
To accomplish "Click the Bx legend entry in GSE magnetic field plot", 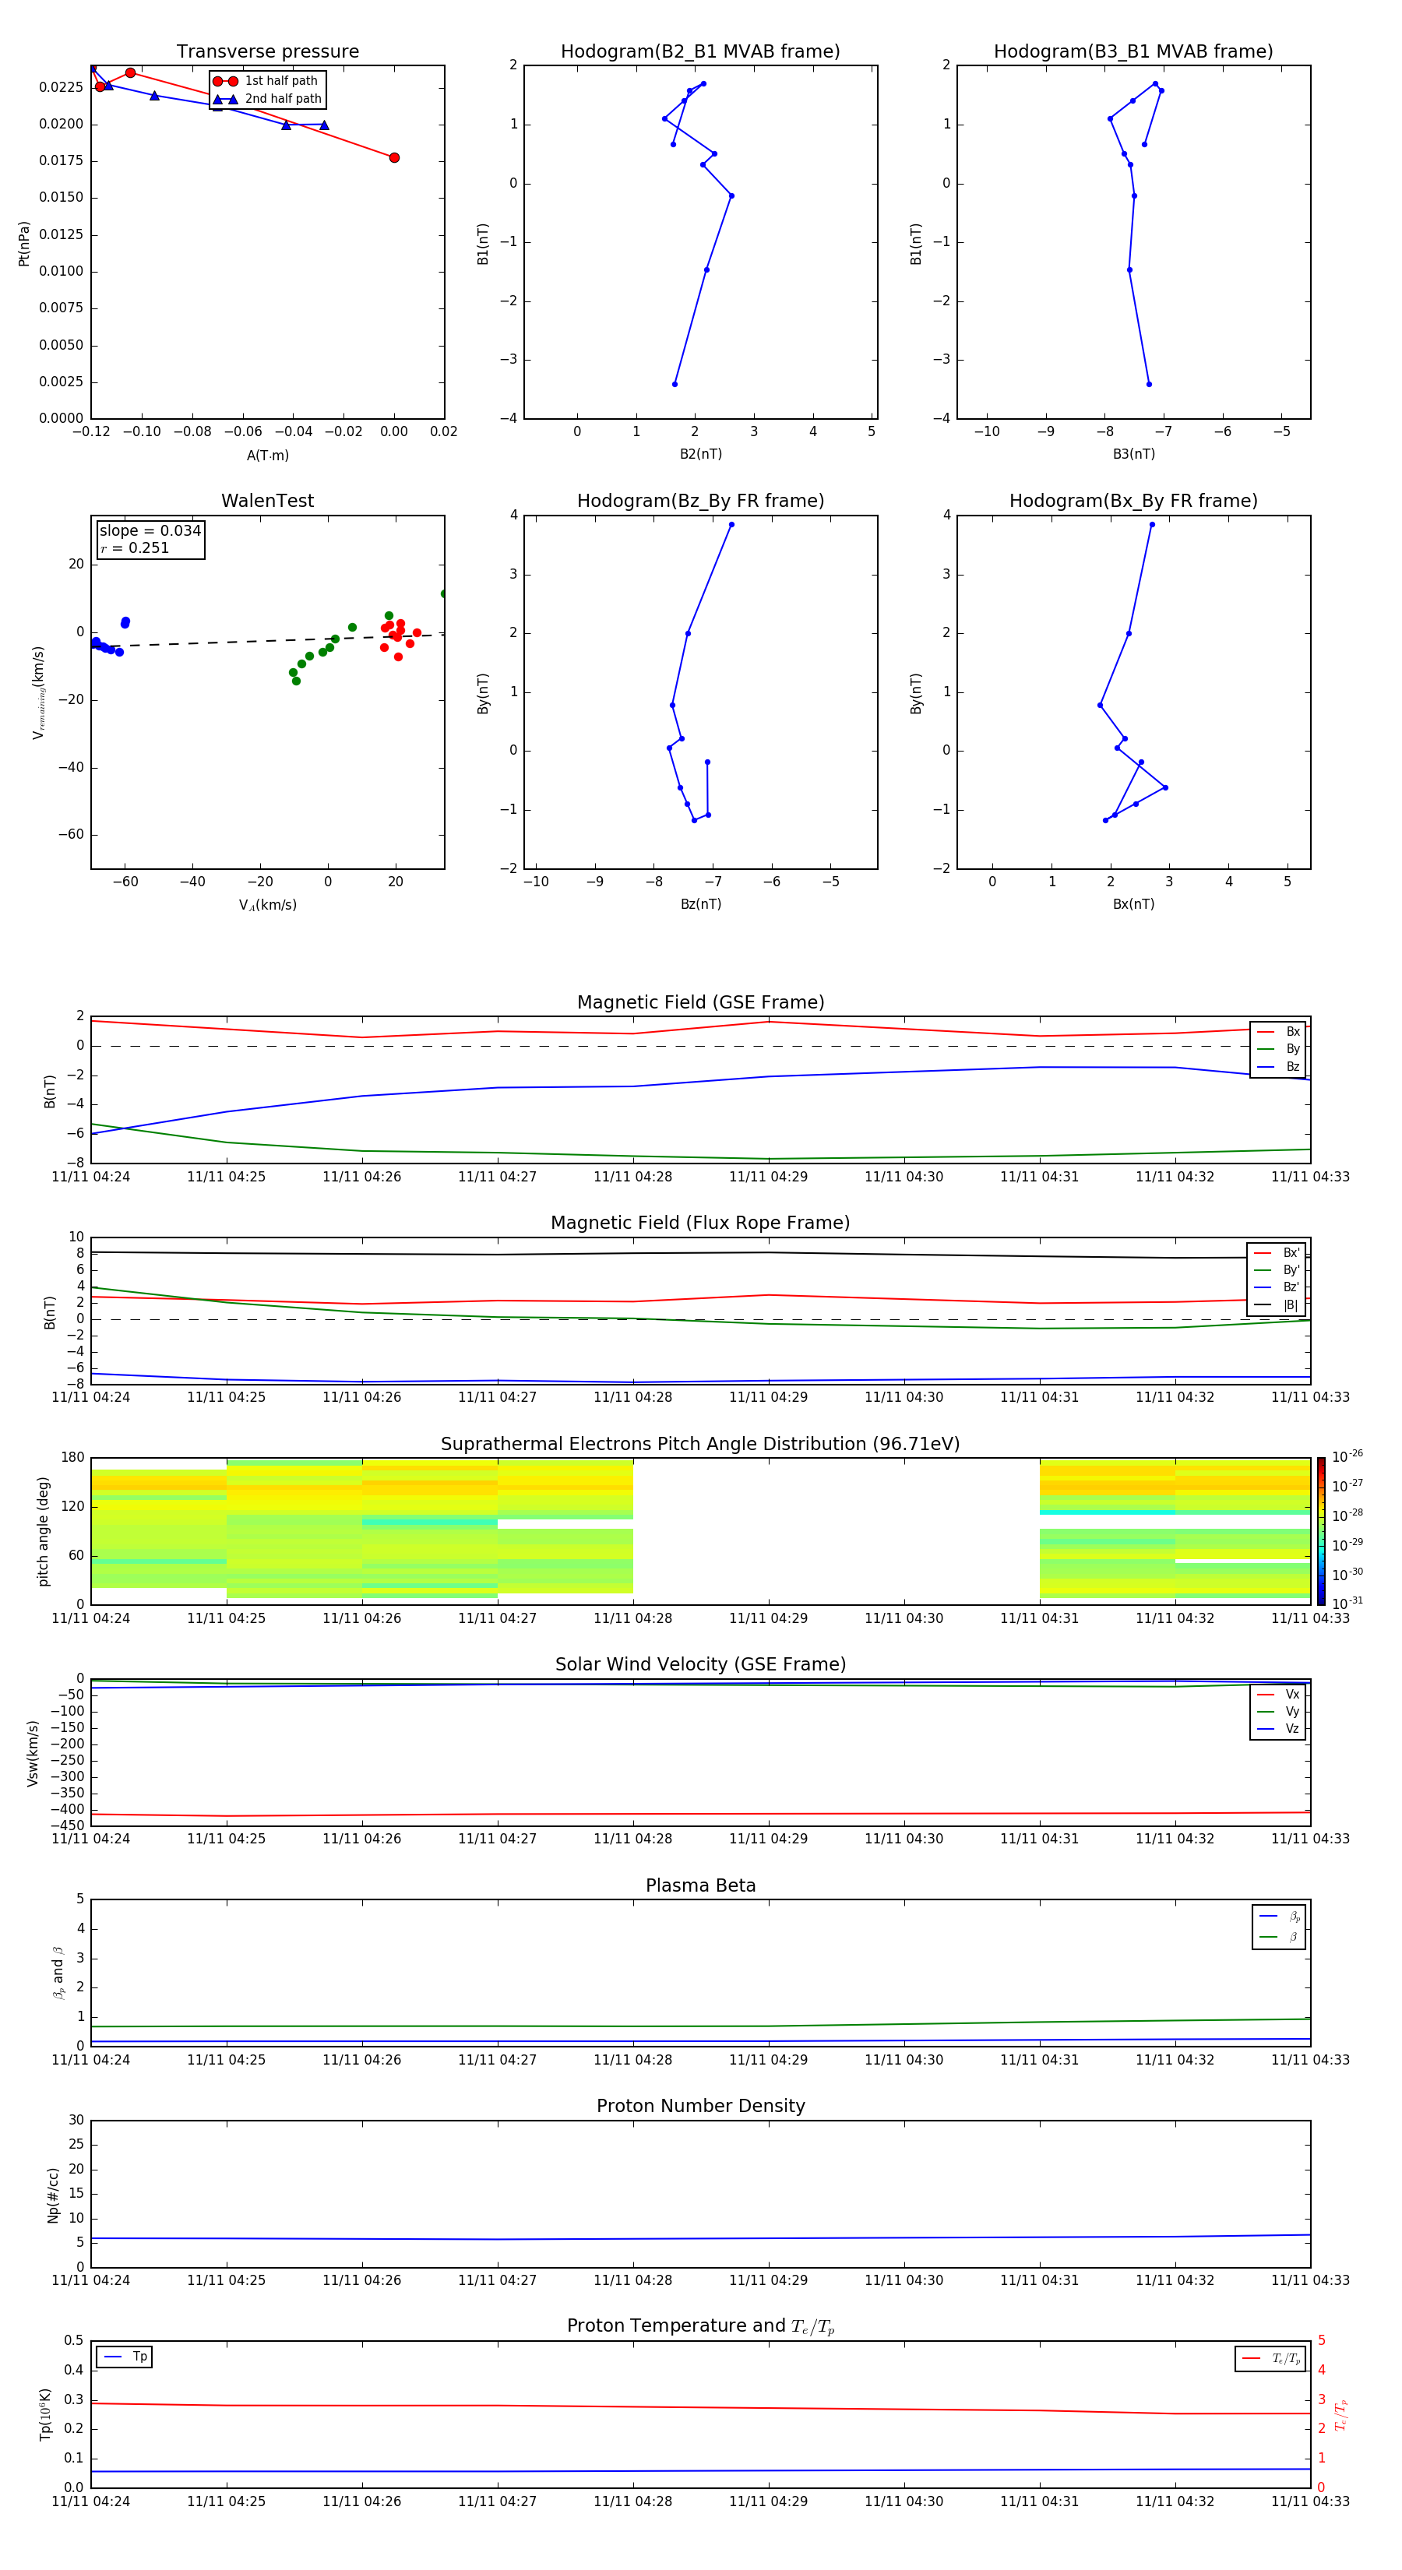I will pos(1278,1032).
